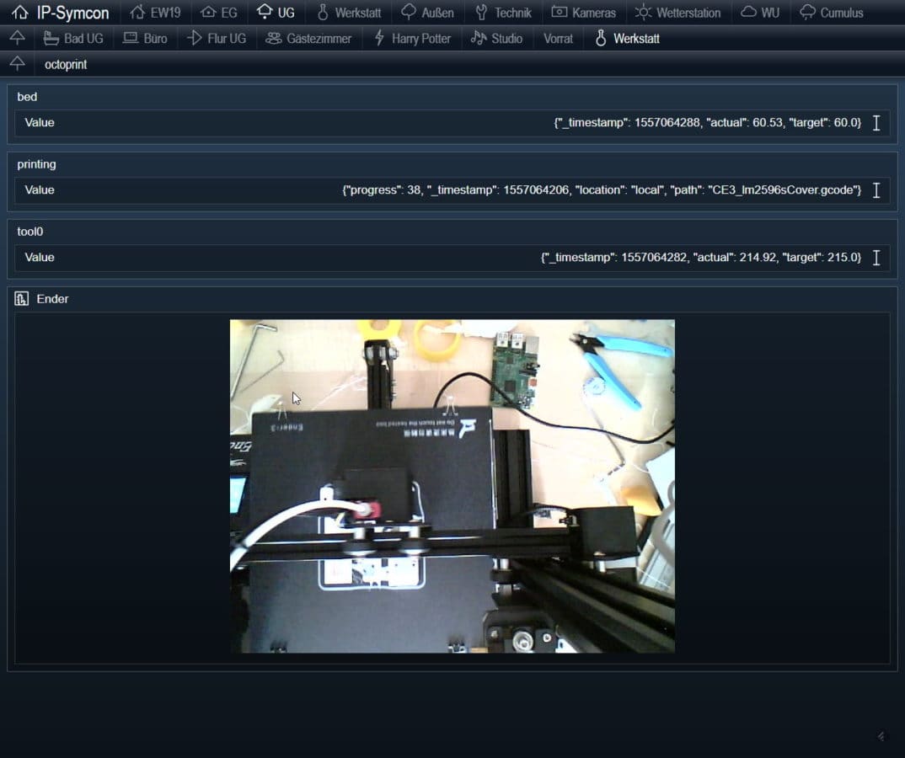
Task: Go up one level from octoprint
Action: (17, 65)
